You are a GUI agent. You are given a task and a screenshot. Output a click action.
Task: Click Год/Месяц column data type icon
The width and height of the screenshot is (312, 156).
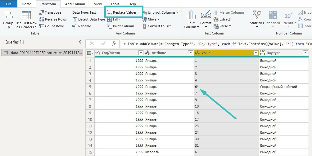98,53
